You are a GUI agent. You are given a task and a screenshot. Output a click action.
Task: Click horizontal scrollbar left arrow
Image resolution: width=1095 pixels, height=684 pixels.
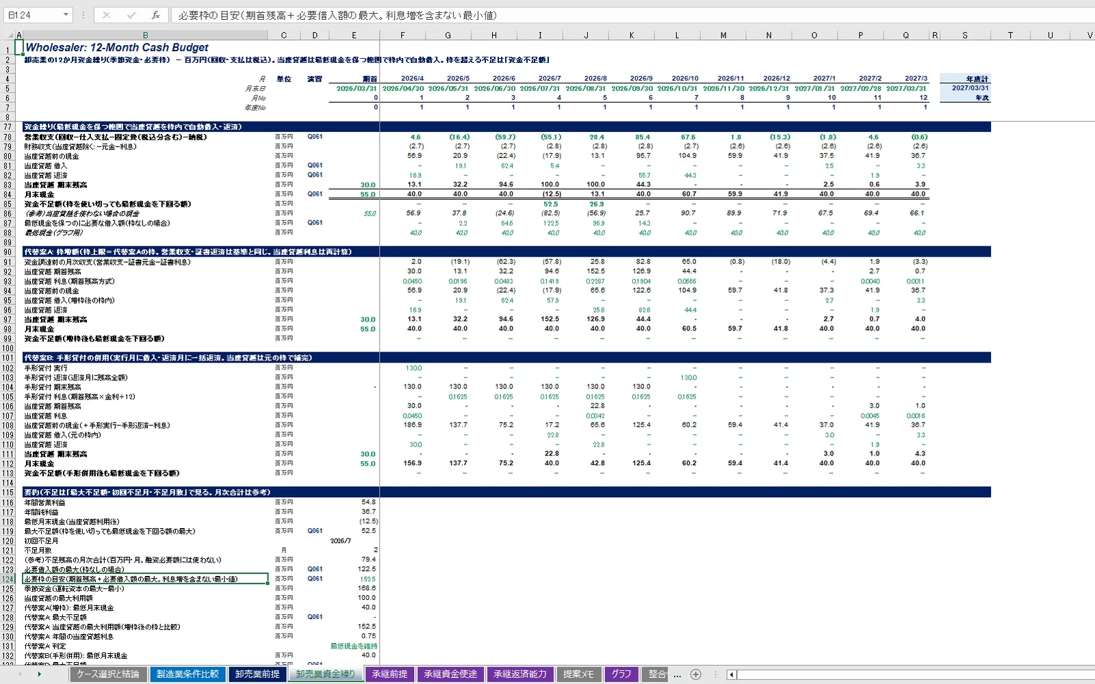point(732,674)
